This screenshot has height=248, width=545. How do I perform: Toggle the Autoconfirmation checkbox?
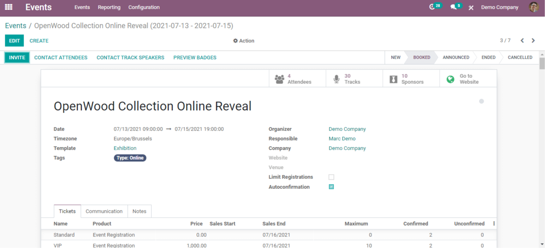pos(331,187)
